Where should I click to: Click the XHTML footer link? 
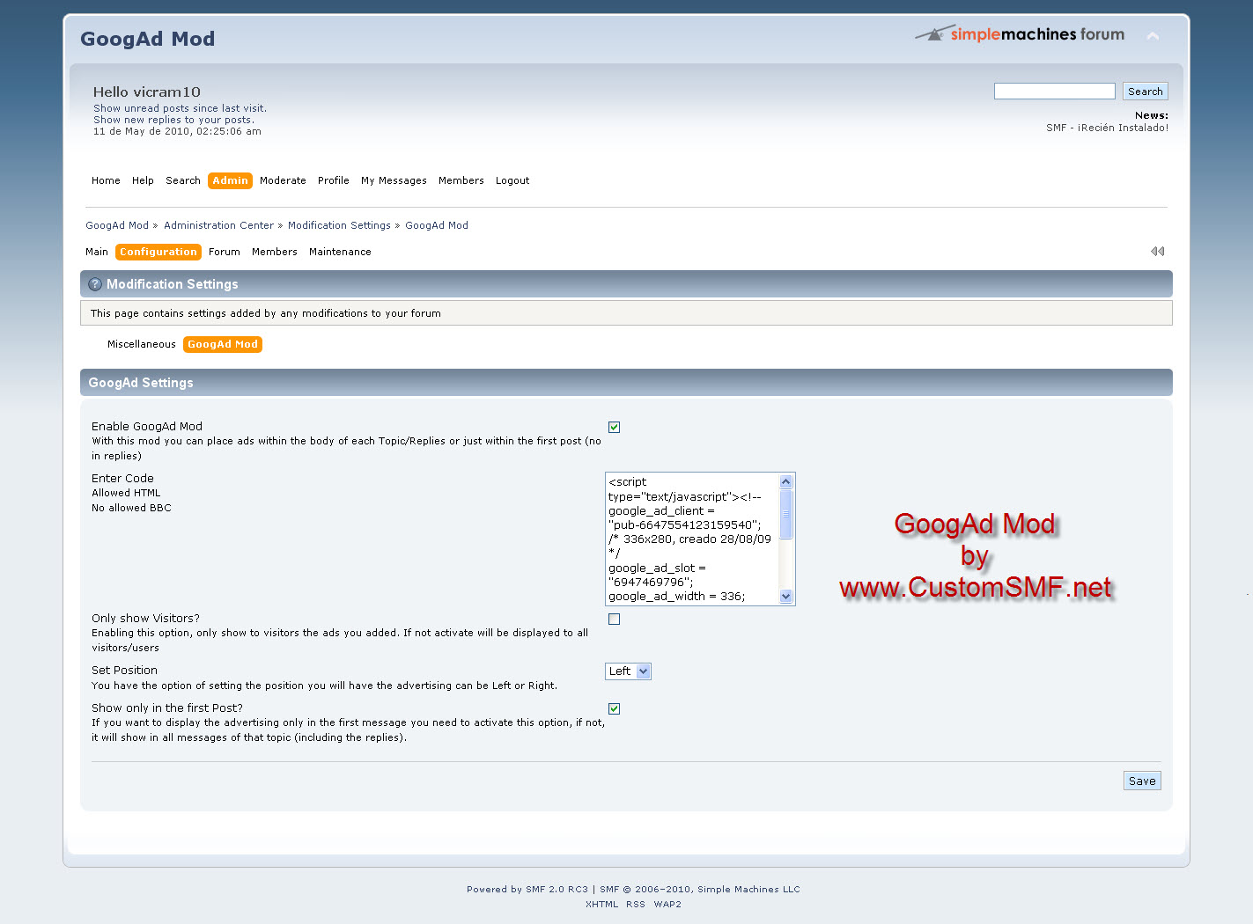pyautogui.click(x=602, y=905)
